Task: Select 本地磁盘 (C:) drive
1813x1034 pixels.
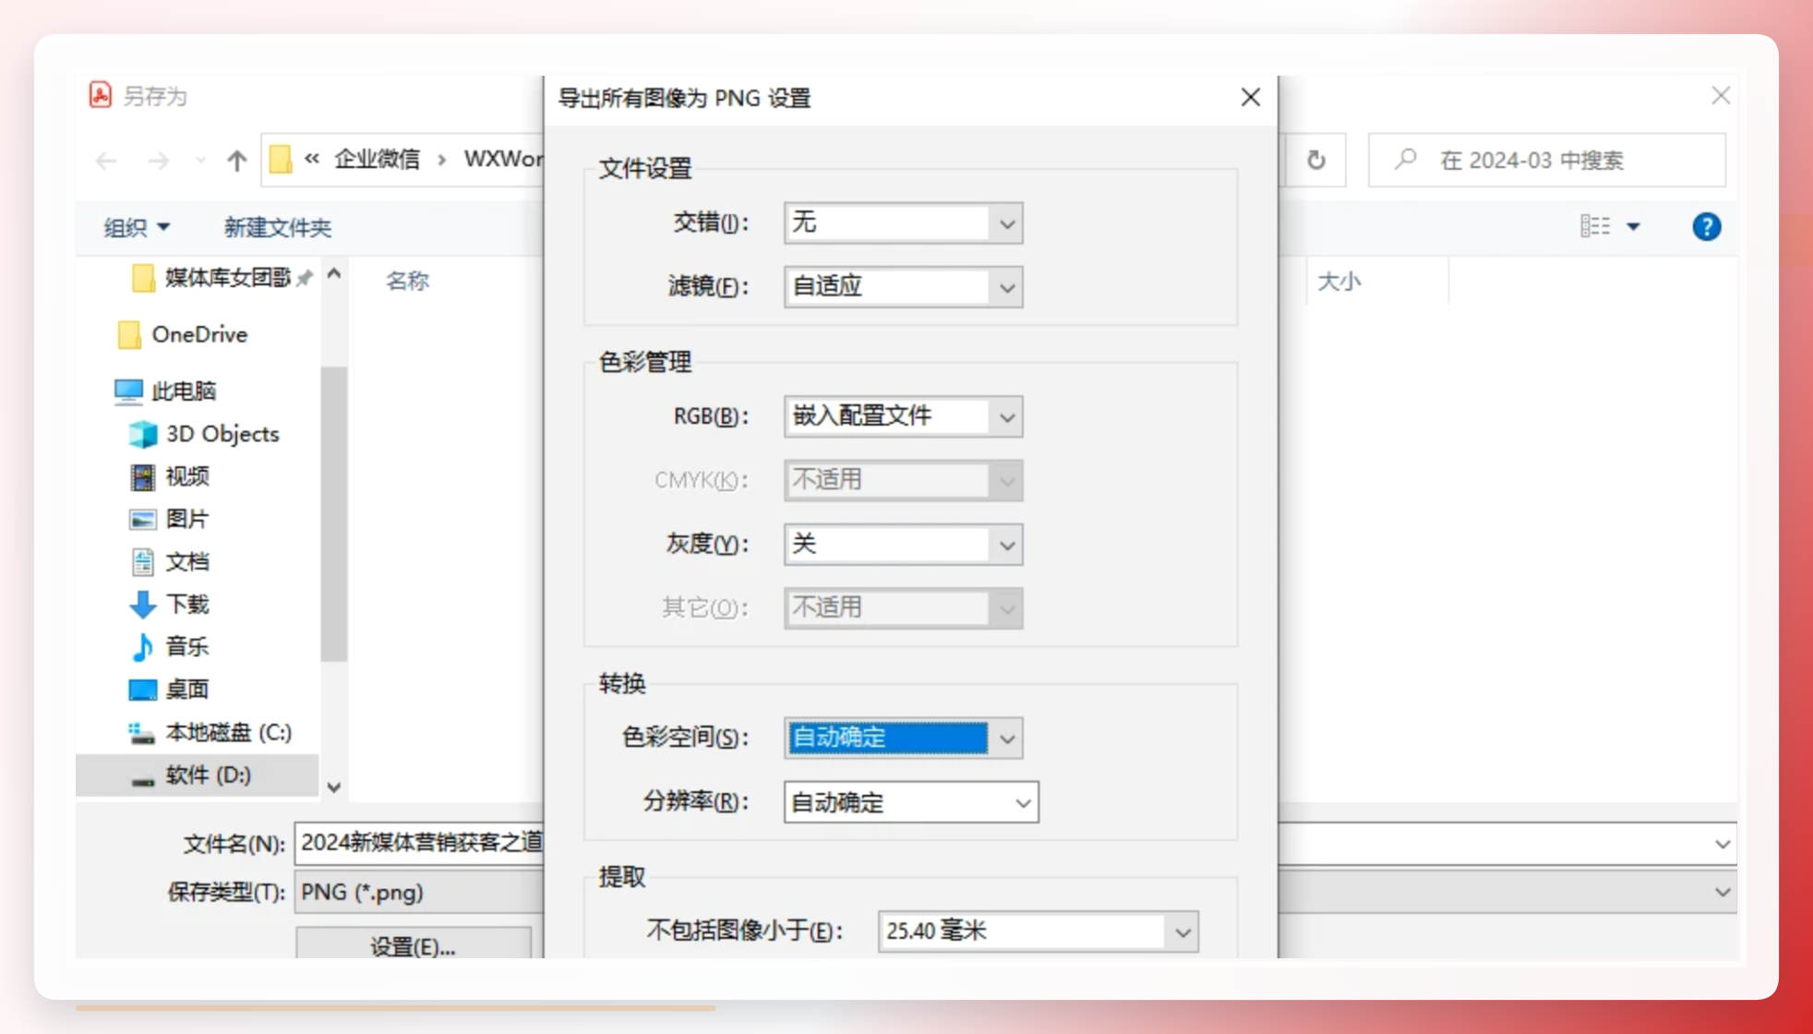Action: [x=210, y=732]
